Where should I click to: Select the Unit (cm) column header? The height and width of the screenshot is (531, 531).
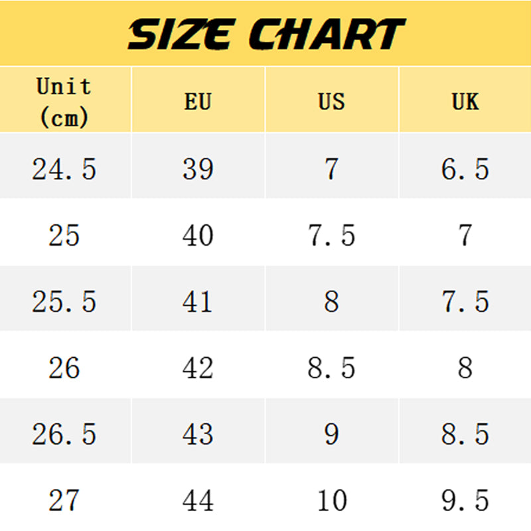(65, 100)
